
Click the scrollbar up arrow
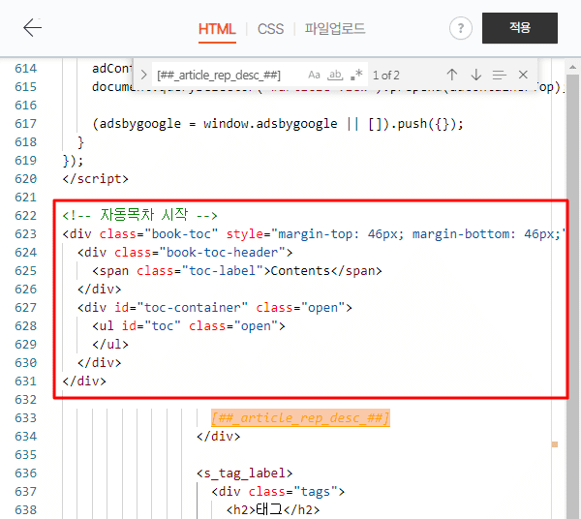(x=572, y=68)
